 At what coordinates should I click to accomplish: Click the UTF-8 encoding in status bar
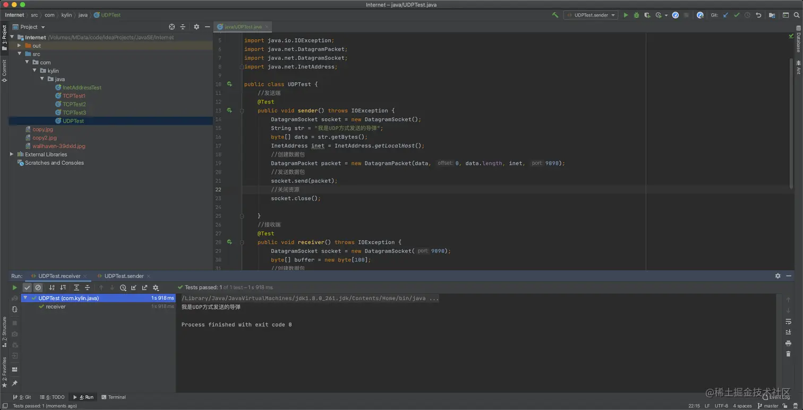pyautogui.click(x=721, y=406)
